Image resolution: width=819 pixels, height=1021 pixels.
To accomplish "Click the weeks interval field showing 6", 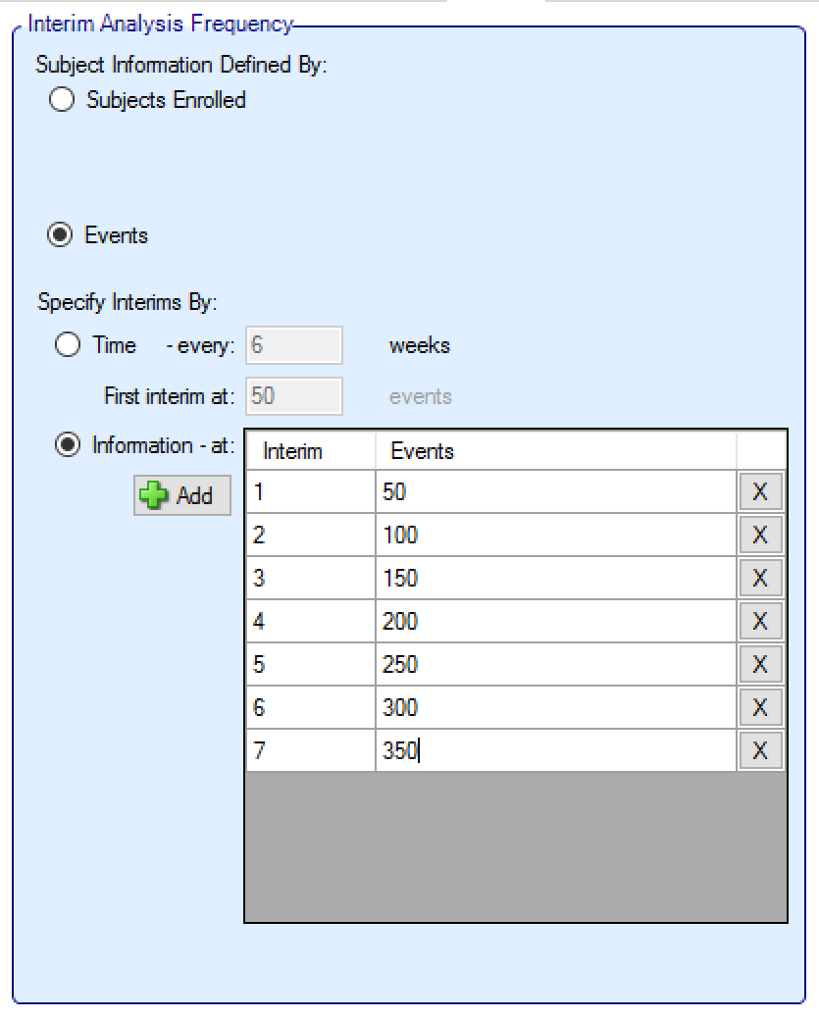I will coord(293,345).
